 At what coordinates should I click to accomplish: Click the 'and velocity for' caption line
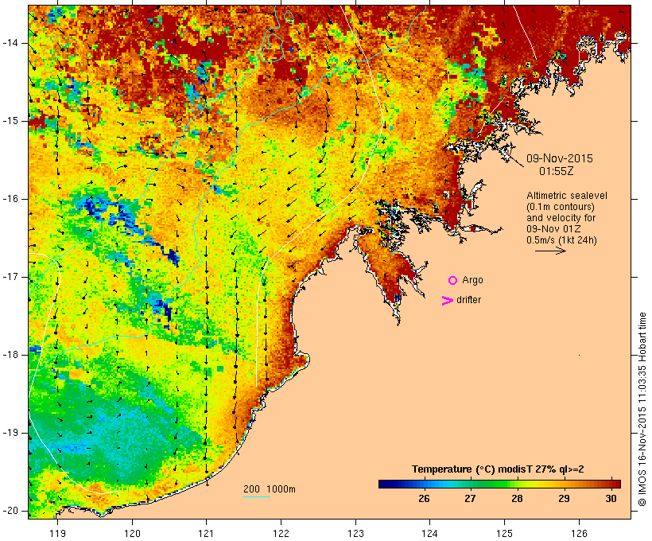561,218
